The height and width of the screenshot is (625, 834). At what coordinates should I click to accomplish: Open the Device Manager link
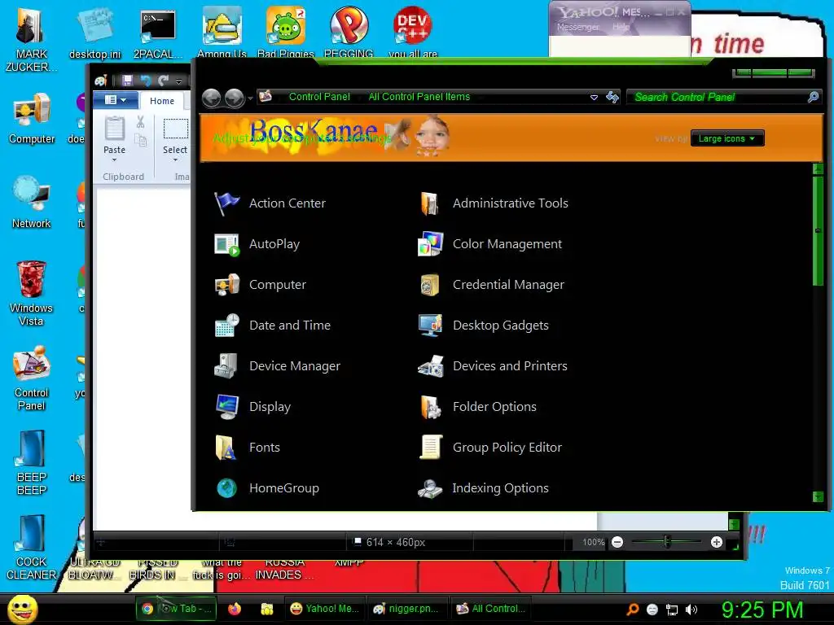coord(295,366)
